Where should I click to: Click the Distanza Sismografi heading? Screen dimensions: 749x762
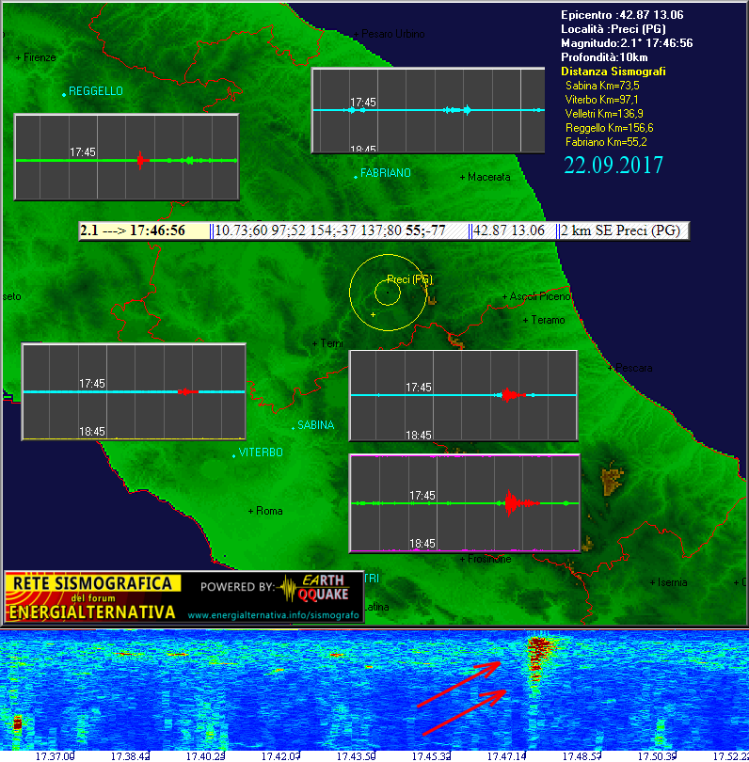[614, 71]
